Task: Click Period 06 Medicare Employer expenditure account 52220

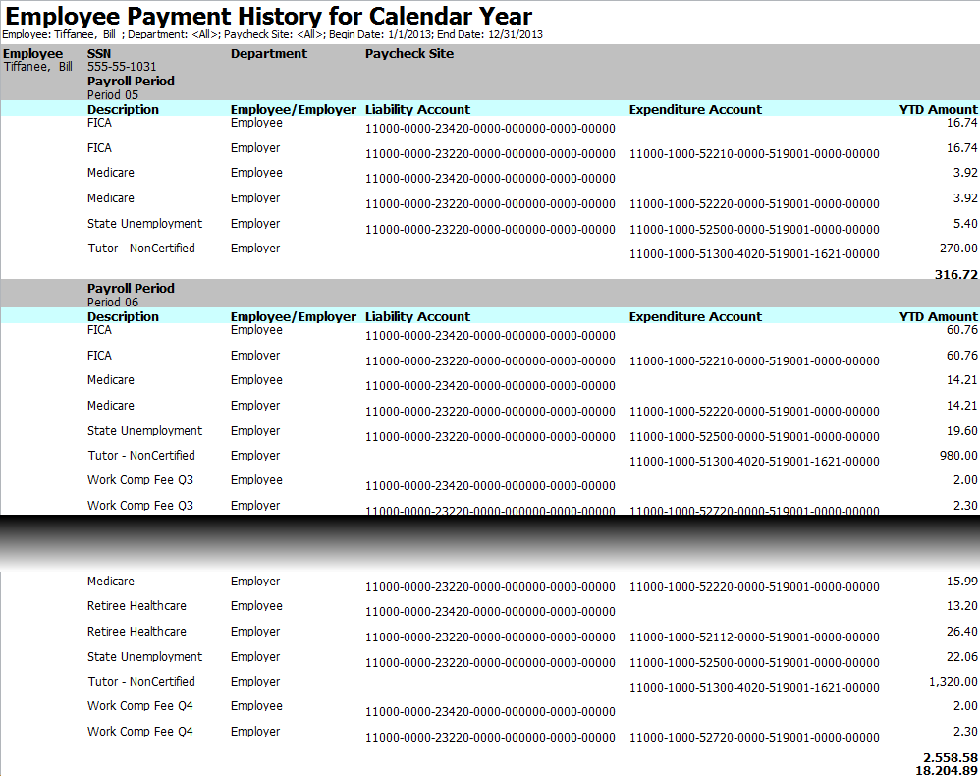Action: tap(754, 412)
